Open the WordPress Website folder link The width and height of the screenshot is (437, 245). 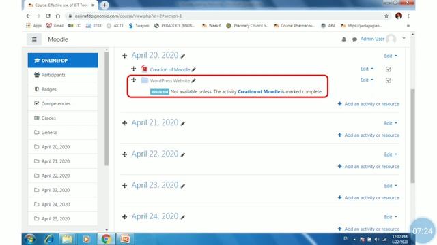point(170,81)
